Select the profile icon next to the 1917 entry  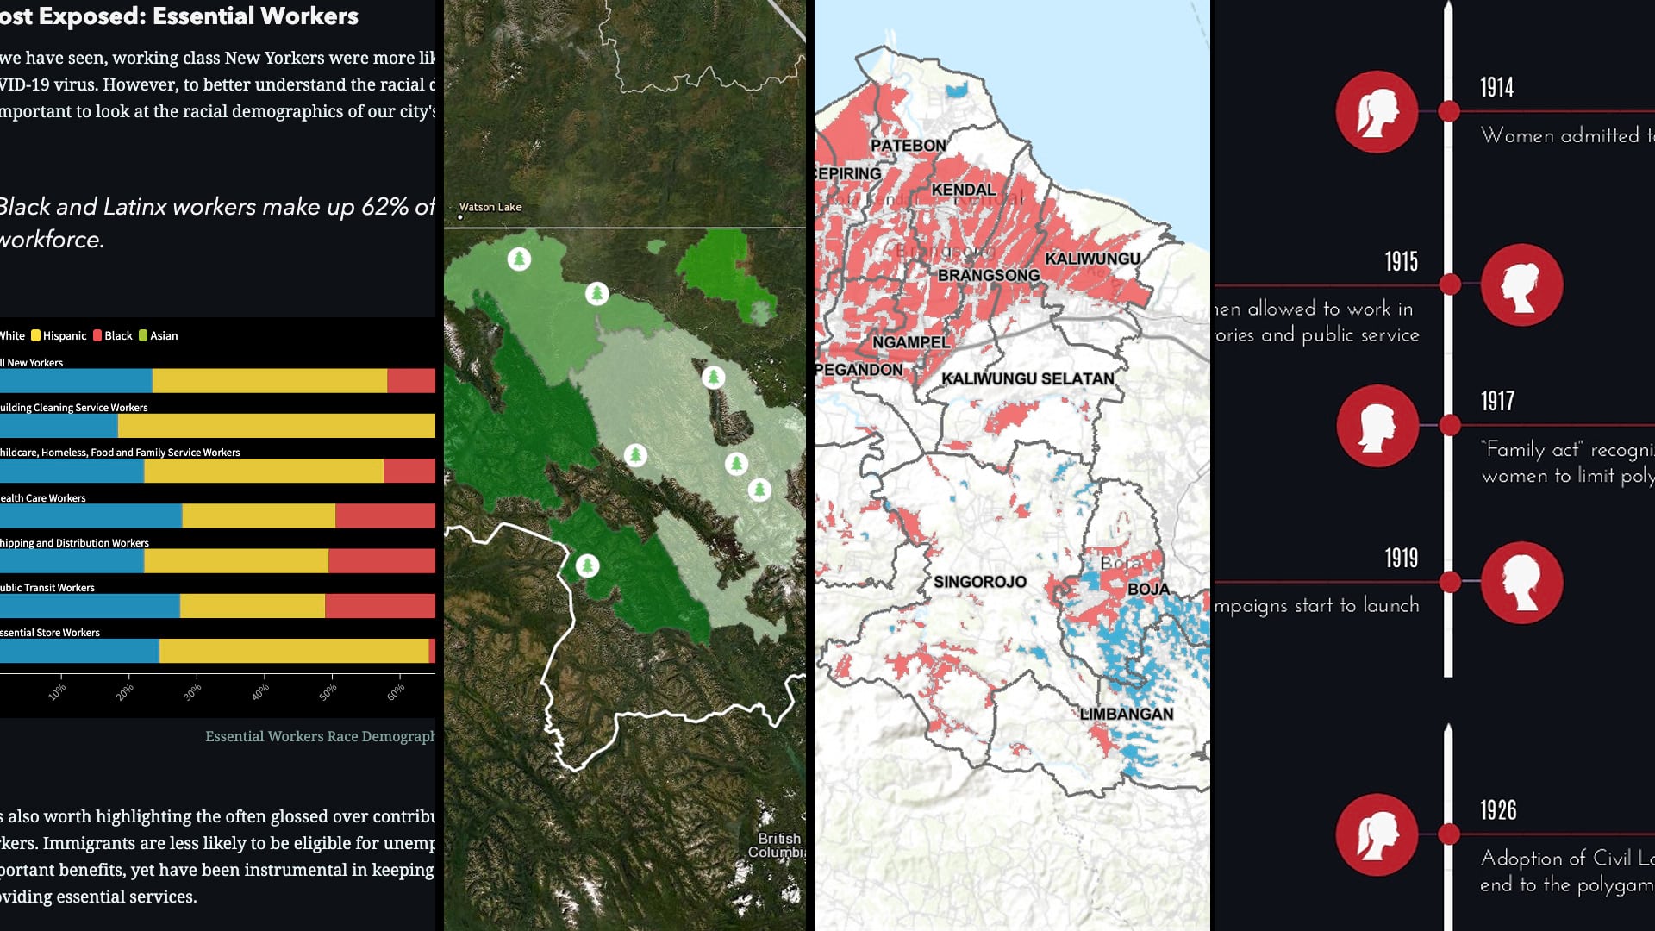click(x=1377, y=424)
